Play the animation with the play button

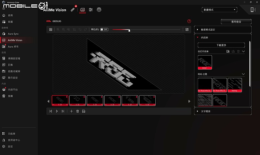pos(57,111)
